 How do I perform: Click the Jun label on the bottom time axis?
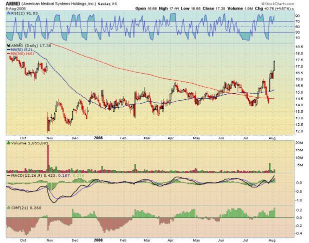[x=221, y=240]
